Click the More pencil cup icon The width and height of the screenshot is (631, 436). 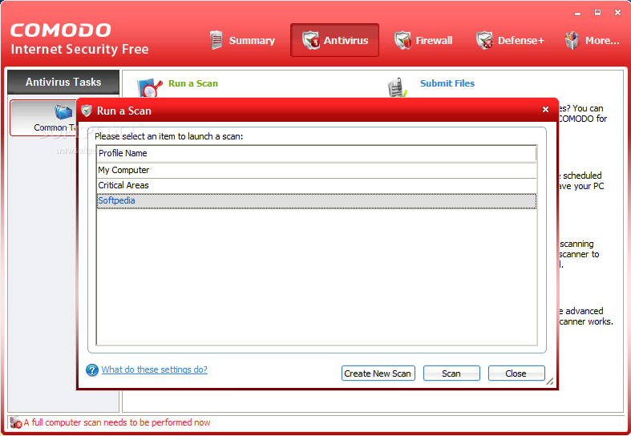pyautogui.click(x=572, y=40)
